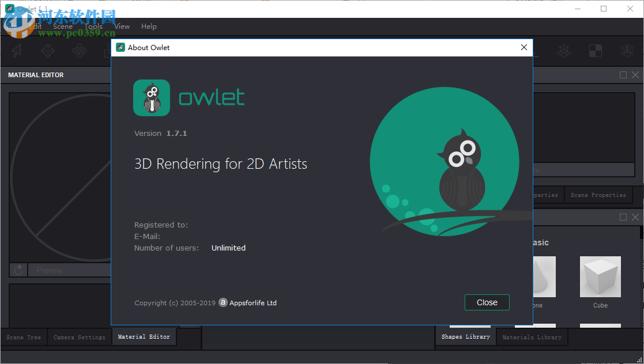Click the Appsforlife logo icon
The height and width of the screenshot is (364, 644).
click(223, 302)
